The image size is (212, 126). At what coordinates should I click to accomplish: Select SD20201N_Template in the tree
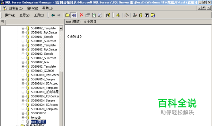pyautogui.click(x=44, y=88)
